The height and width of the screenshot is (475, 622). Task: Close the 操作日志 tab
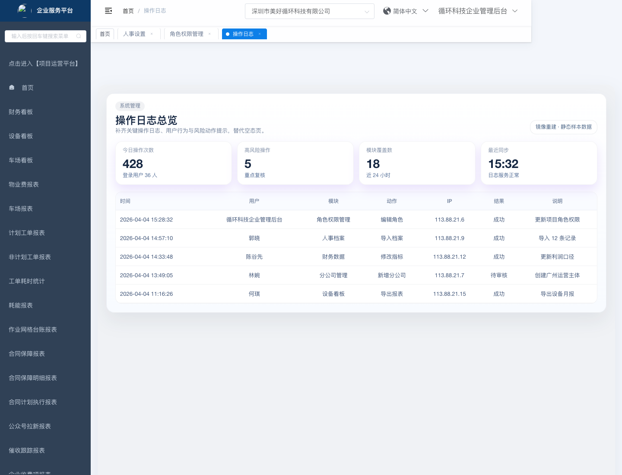(260, 34)
